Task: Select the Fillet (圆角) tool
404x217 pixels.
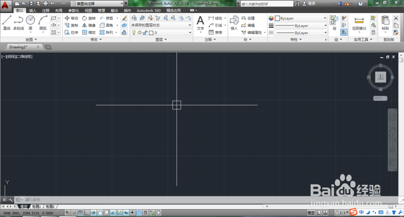Action: pos(106,26)
